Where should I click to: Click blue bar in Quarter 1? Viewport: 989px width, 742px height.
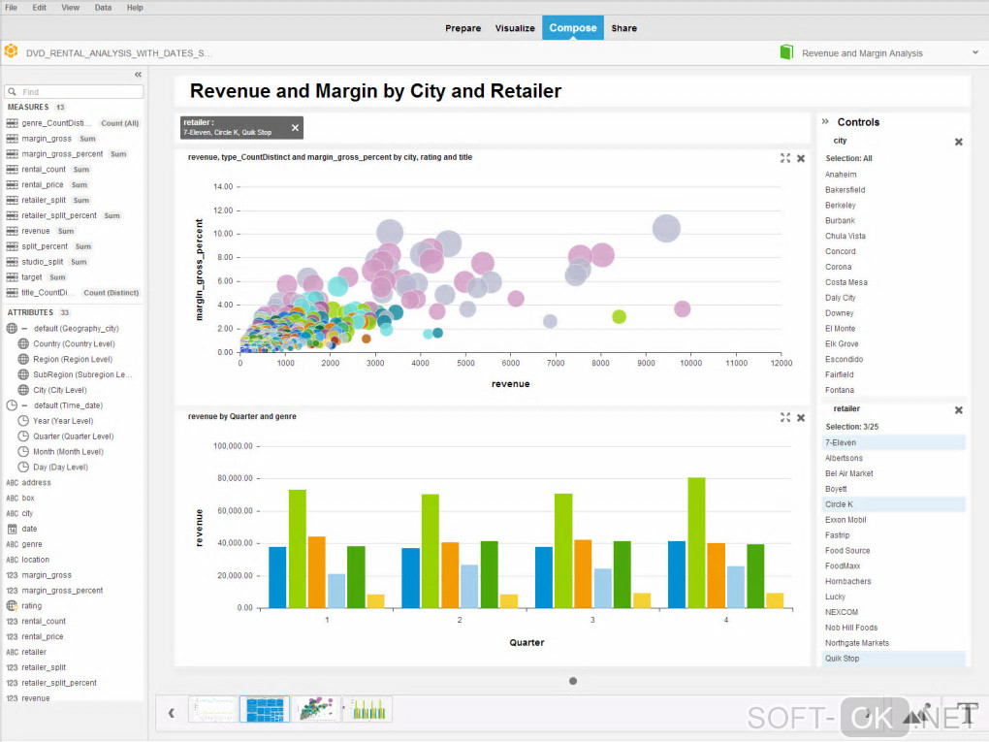(277, 577)
